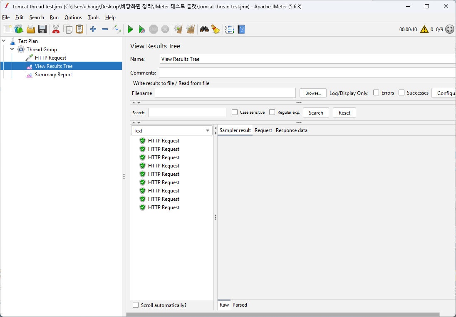The image size is (456, 317).
Task: Click the Copy icon in toolbar
Action: pos(68,29)
